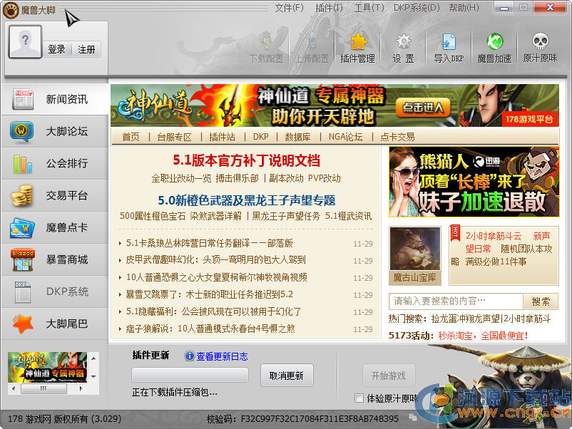Viewport: 572px width, 429px height.
Task: Open news 5.1隐藏福利 article
Action: (x=213, y=311)
